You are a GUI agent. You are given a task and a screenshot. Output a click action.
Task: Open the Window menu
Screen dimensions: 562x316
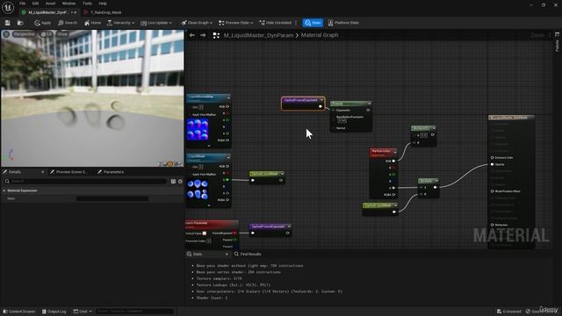point(68,4)
